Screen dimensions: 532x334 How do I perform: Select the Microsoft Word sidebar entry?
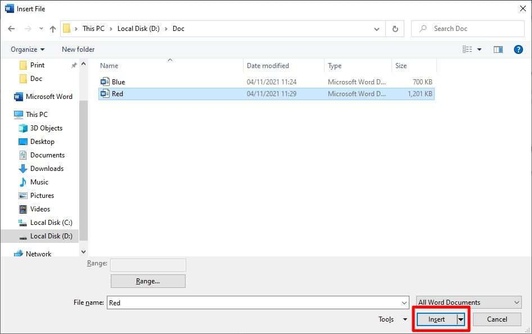point(48,96)
